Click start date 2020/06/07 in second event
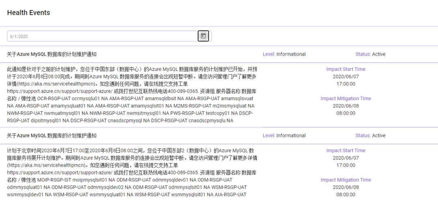The image size is (438, 201). [x=346, y=158]
